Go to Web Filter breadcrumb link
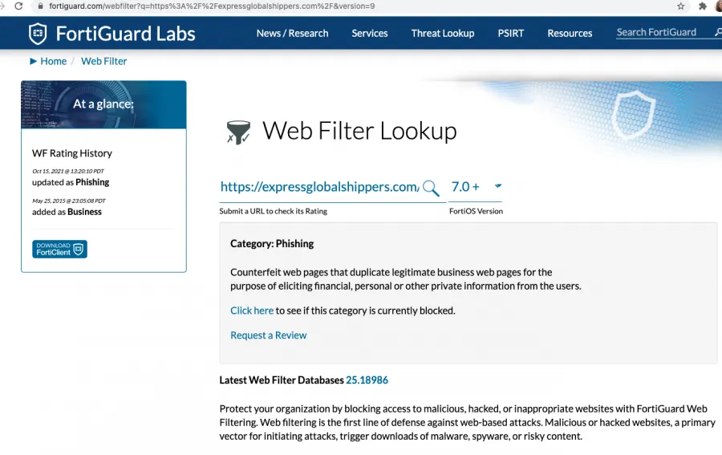Screen dimensions: 722x455 103,61
